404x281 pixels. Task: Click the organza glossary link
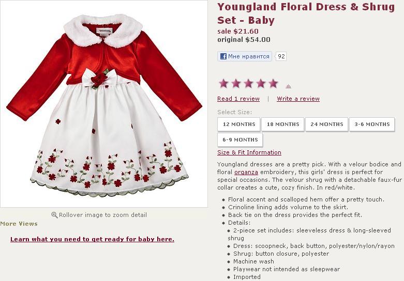[x=246, y=172]
